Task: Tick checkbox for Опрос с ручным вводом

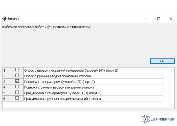Action: point(17,75)
